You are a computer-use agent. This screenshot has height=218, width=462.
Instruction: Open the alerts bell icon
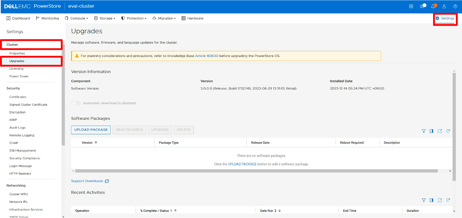[433, 6]
